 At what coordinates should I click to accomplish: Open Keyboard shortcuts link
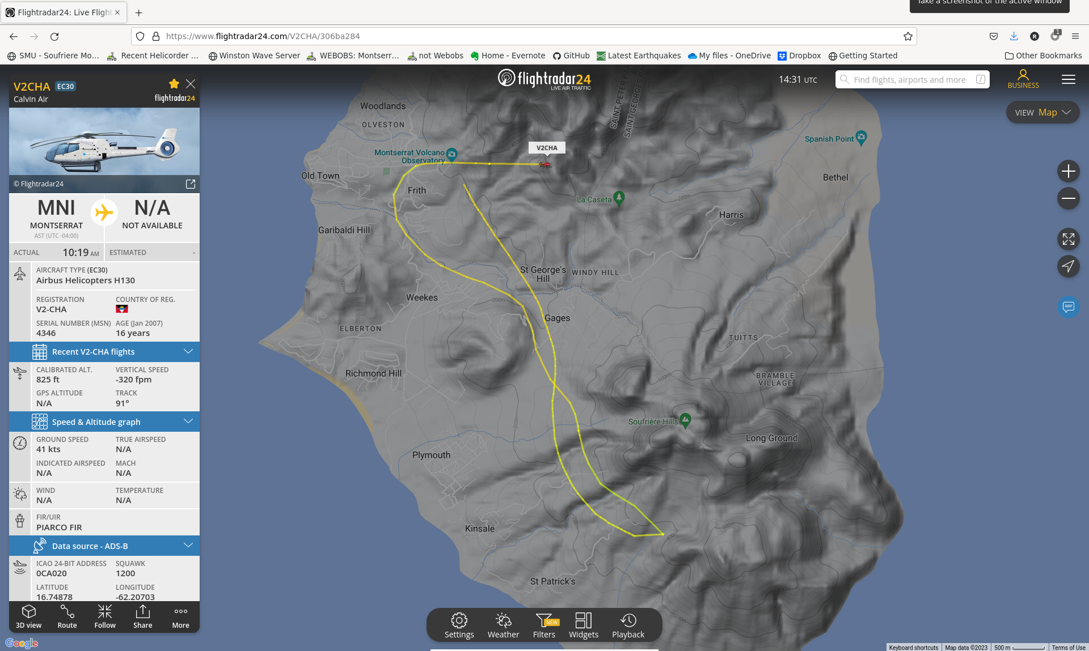coord(914,647)
